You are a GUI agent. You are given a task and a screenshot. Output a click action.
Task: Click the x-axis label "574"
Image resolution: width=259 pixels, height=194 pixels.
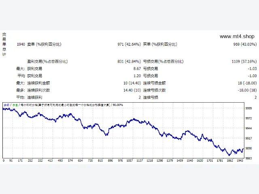(70, 160)
